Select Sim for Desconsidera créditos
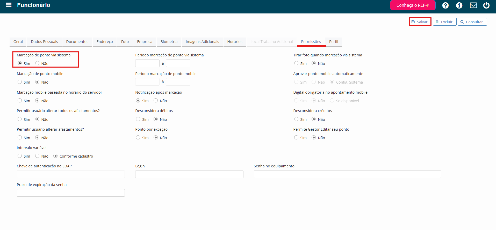Image resolution: width=496 pixels, height=230 pixels. pyautogui.click(x=296, y=119)
